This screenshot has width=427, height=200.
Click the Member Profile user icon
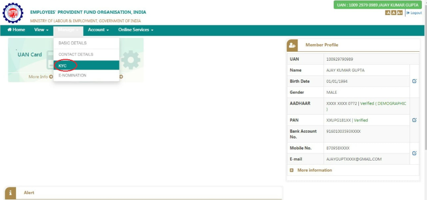click(293, 45)
